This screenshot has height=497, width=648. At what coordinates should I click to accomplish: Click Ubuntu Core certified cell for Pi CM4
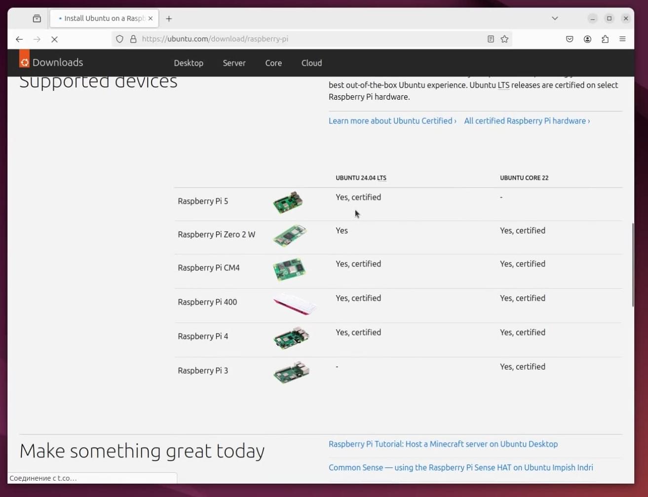tap(523, 264)
